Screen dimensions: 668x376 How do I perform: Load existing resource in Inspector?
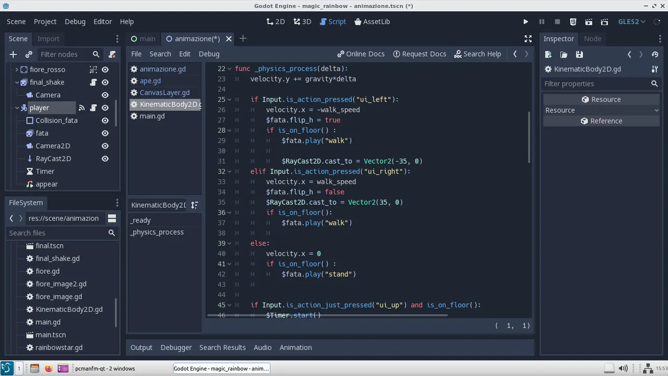coord(564,54)
